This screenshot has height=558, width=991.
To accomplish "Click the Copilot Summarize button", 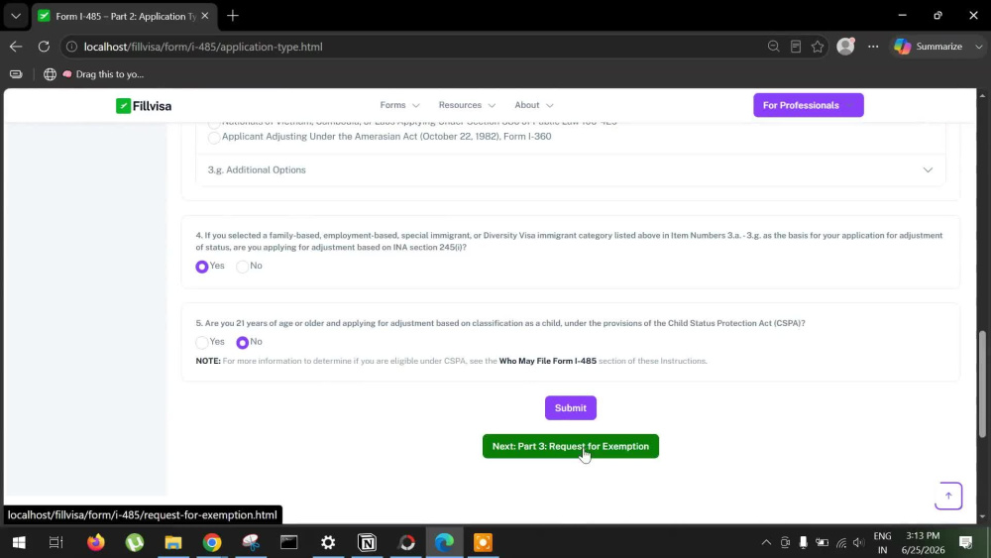I will tap(929, 47).
